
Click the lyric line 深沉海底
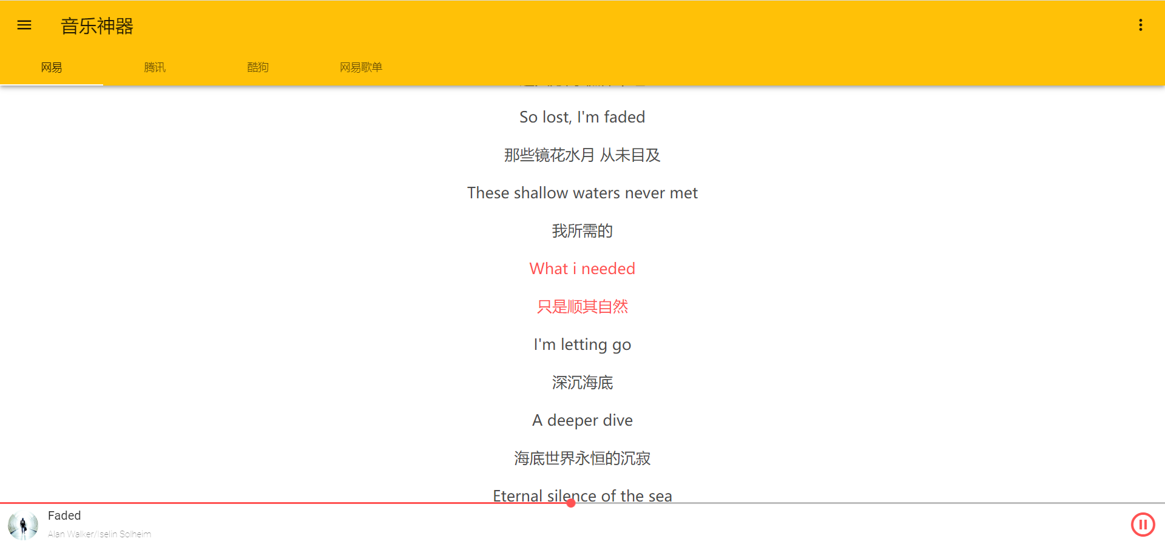pyautogui.click(x=582, y=383)
